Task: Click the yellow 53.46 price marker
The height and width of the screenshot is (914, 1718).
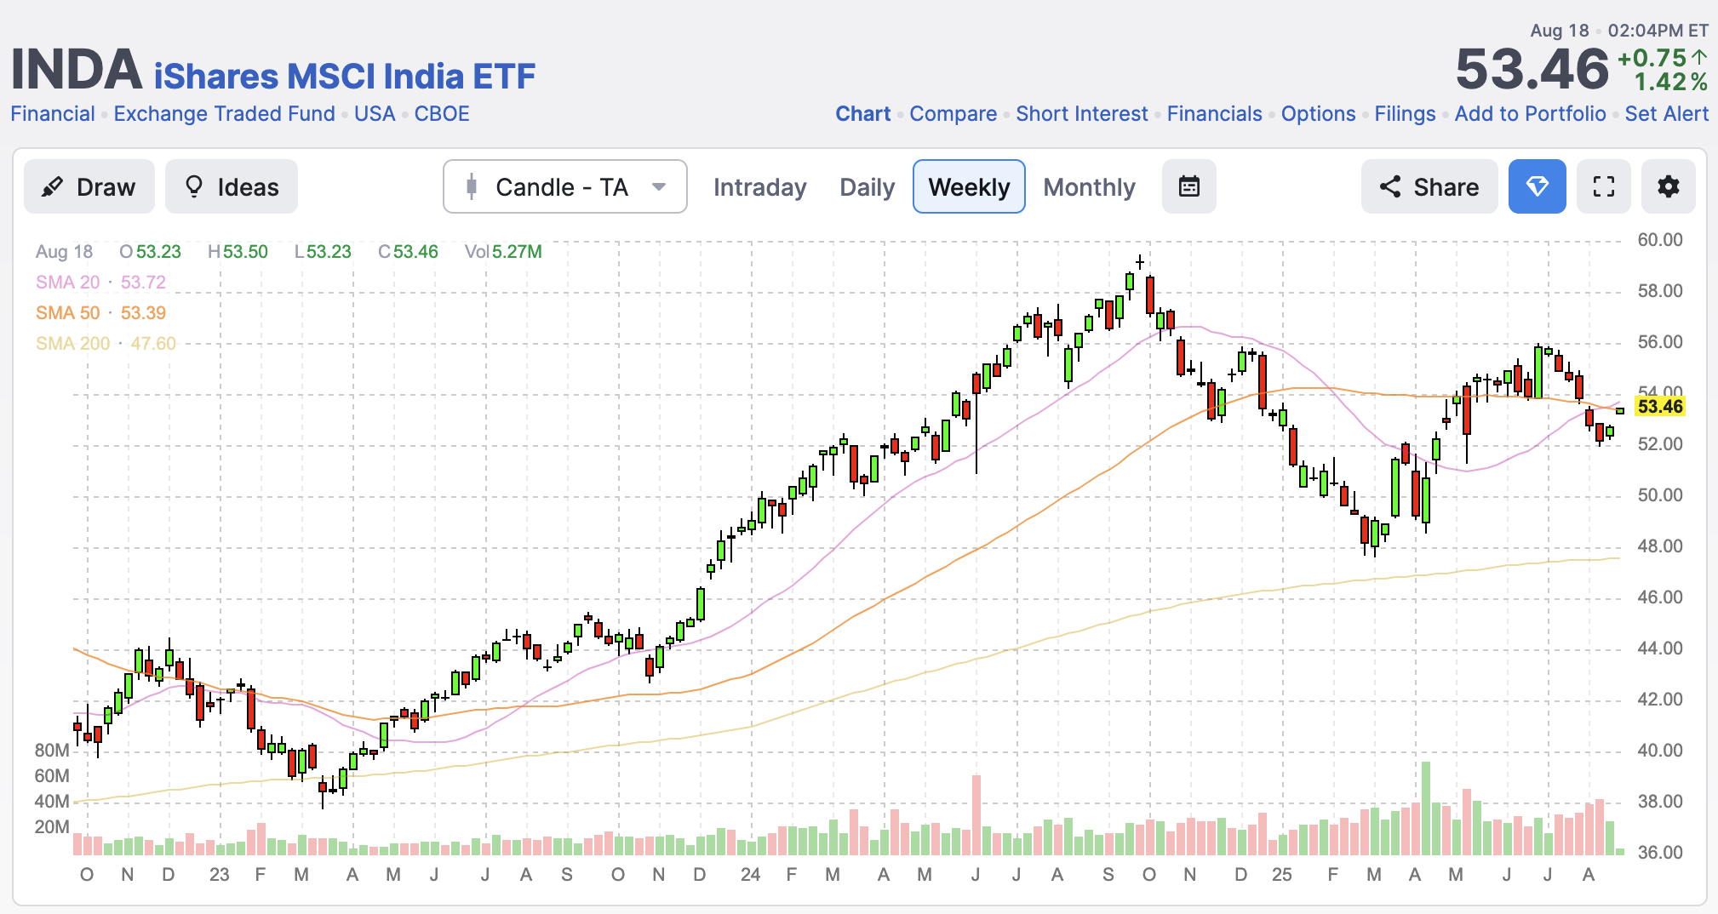Action: click(1659, 407)
